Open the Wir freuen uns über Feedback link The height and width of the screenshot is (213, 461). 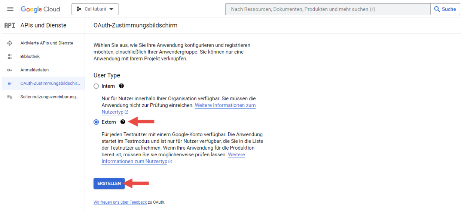[120, 202]
